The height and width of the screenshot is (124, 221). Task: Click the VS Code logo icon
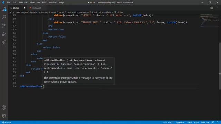point(3,2)
